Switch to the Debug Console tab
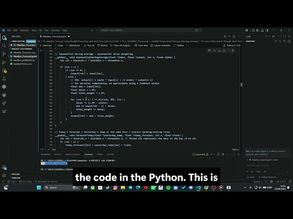 (x=72, y=154)
